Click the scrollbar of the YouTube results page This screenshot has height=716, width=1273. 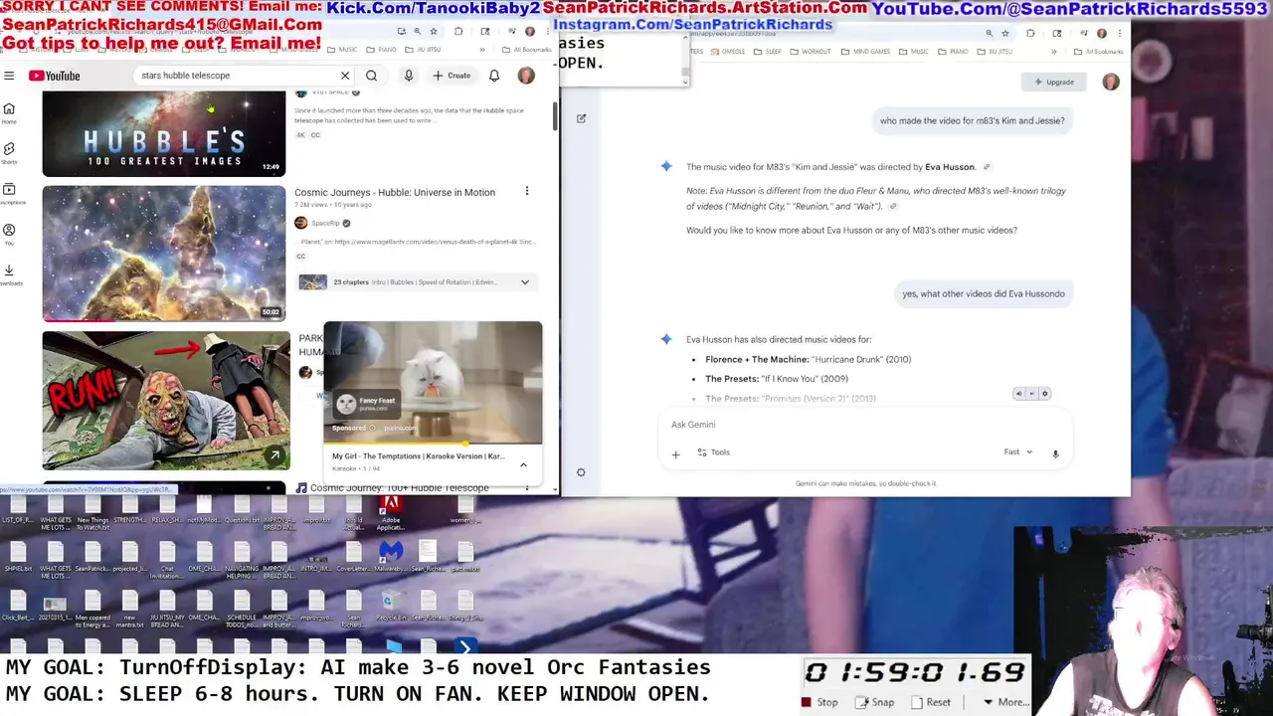[x=555, y=114]
